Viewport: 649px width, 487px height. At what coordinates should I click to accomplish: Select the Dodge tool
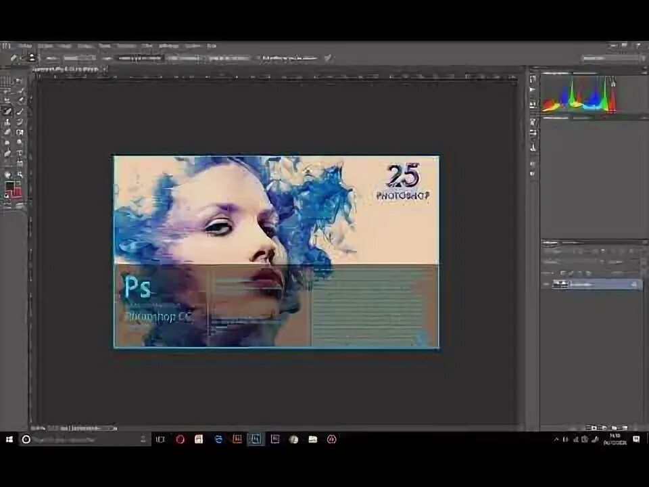click(20, 142)
